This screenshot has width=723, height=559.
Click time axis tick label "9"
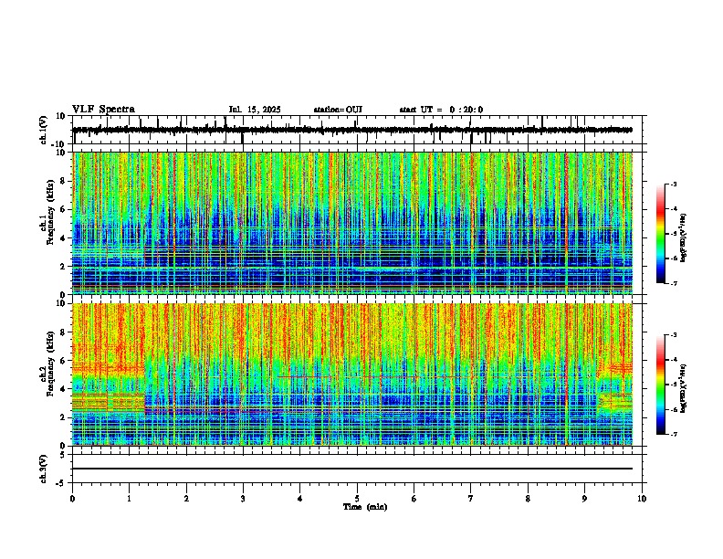pos(584,499)
